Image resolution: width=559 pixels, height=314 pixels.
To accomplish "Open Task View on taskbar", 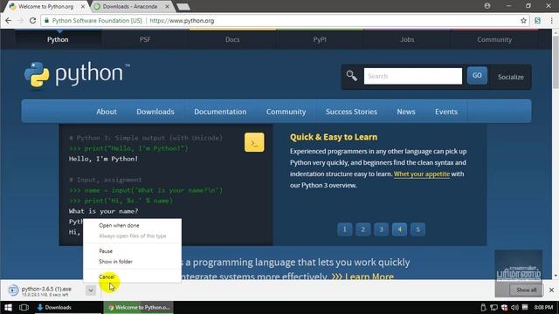I will point(24,307).
